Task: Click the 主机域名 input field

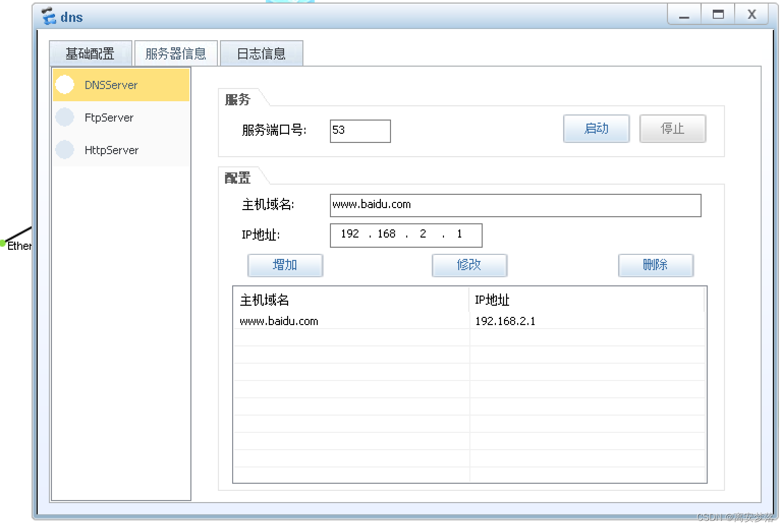Action: coord(515,205)
